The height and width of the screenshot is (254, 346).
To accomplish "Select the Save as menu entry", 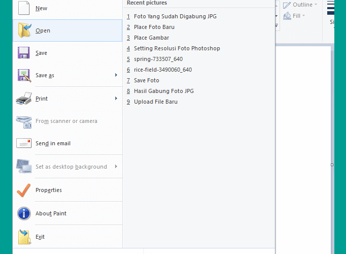I will [x=67, y=75].
